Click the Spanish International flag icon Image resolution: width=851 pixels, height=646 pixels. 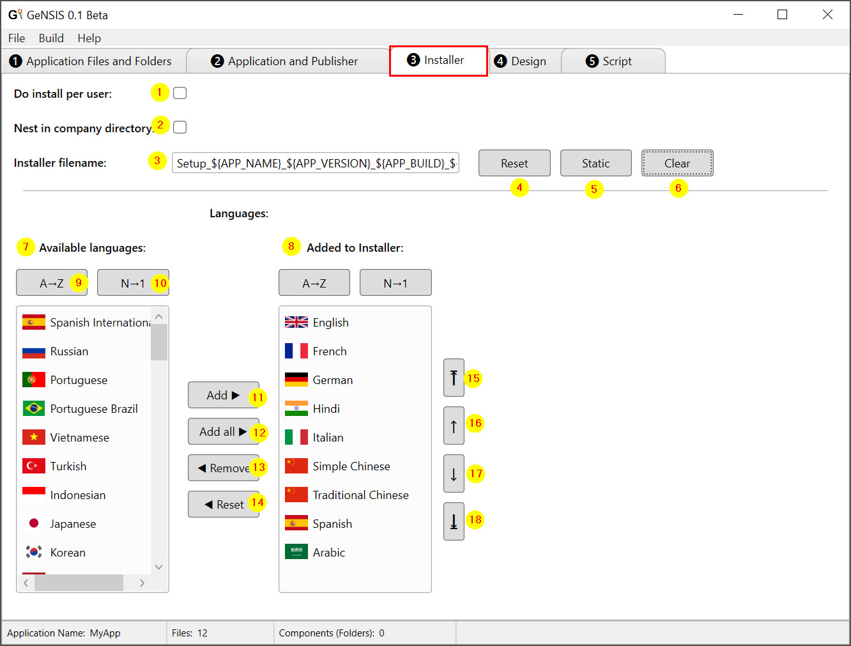(34, 322)
